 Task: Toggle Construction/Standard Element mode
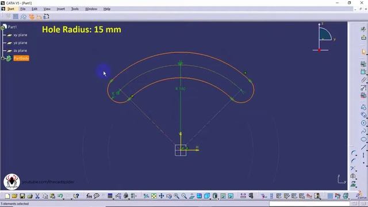(23, 17)
